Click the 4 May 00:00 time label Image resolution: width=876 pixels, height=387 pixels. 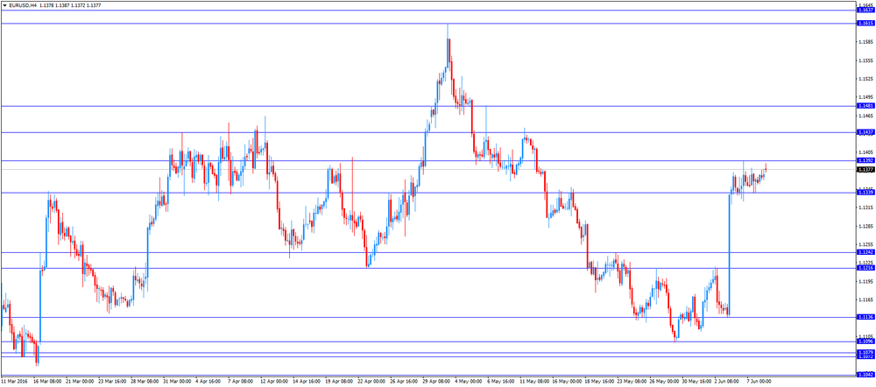coord(469,383)
